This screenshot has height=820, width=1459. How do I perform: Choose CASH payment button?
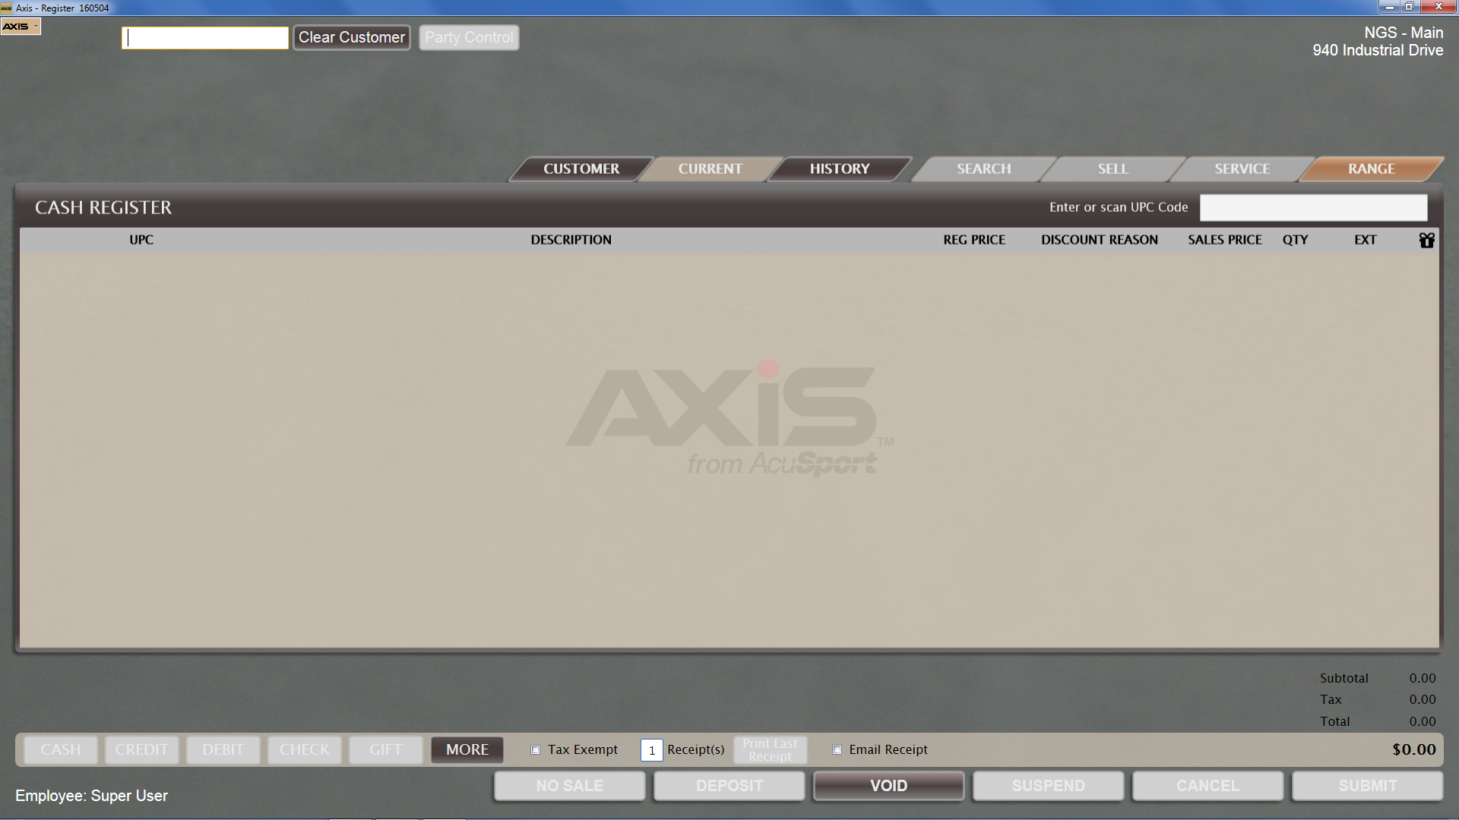(x=61, y=749)
